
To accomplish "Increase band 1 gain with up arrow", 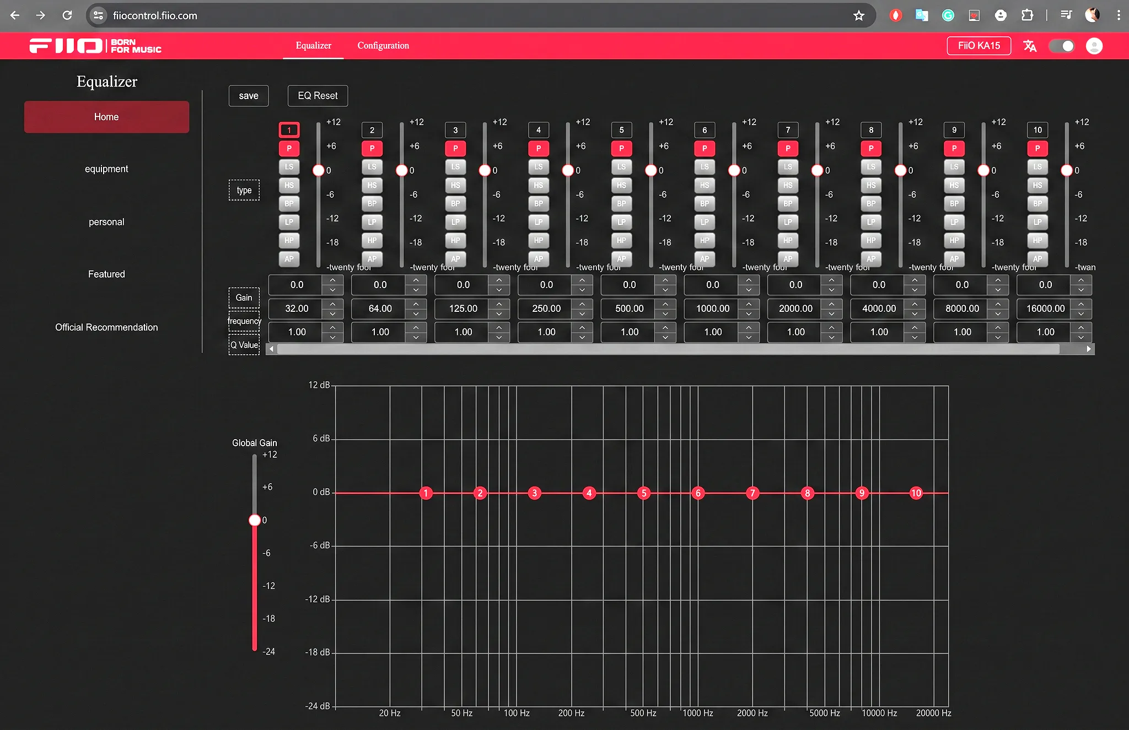I will pyautogui.click(x=332, y=280).
